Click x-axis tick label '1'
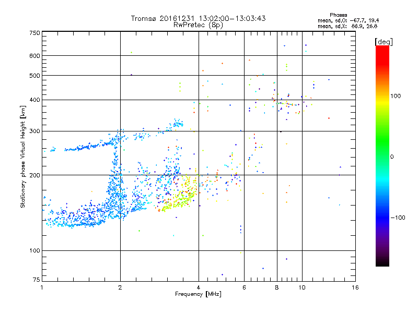Viewport: 418px width, 313px height. [x=42, y=287]
